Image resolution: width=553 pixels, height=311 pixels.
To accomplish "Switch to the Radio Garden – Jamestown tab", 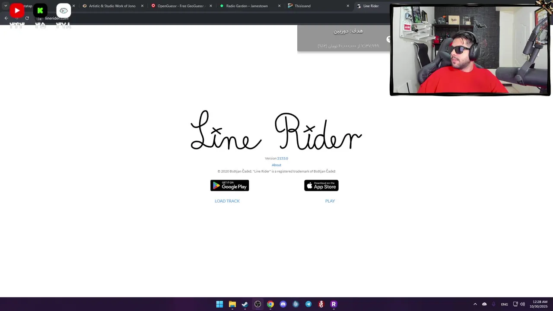I will click(x=249, y=6).
